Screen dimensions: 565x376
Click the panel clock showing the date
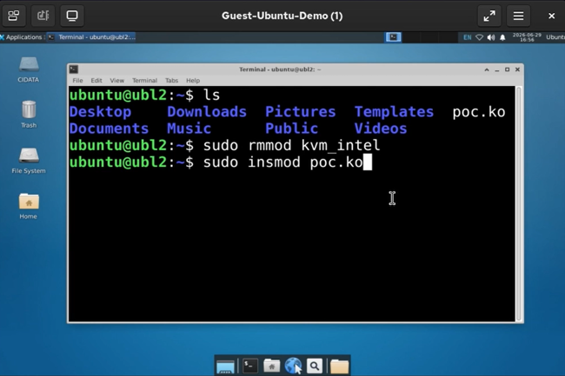pyautogui.click(x=527, y=37)
